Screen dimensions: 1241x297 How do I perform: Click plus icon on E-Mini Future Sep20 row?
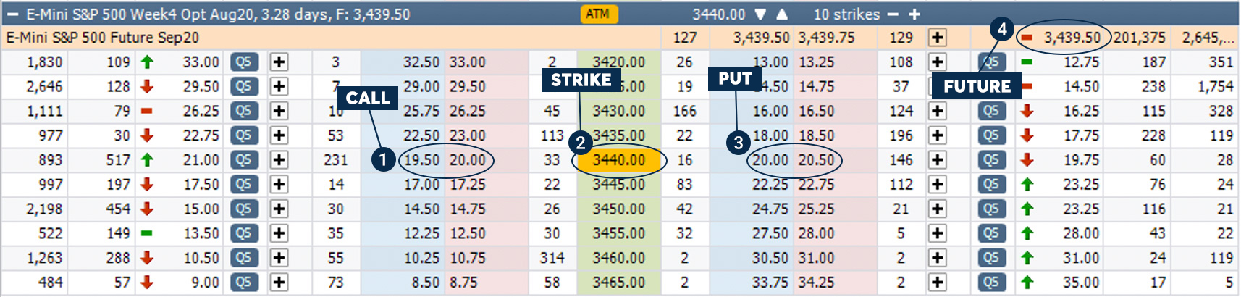tap(938, 38)
